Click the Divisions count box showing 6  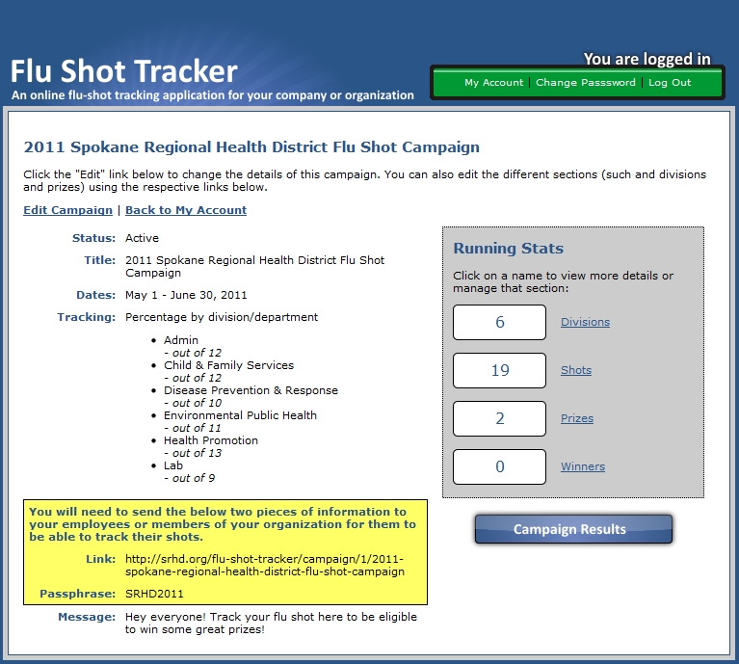(x=500, y=322)
